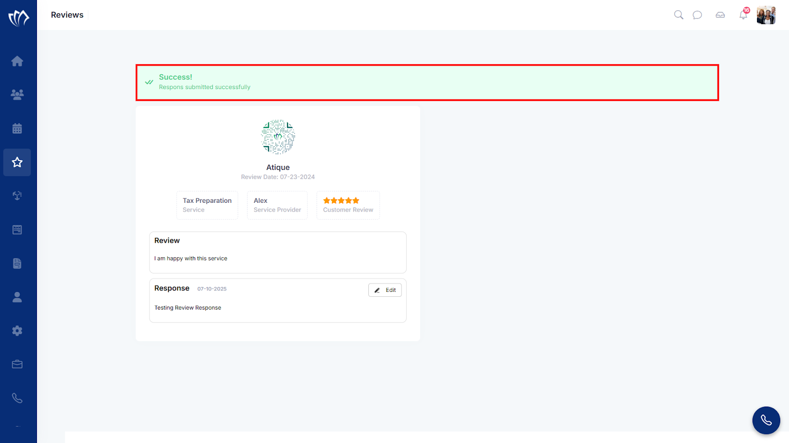Click the five-star customer rating

click(341, 200)
